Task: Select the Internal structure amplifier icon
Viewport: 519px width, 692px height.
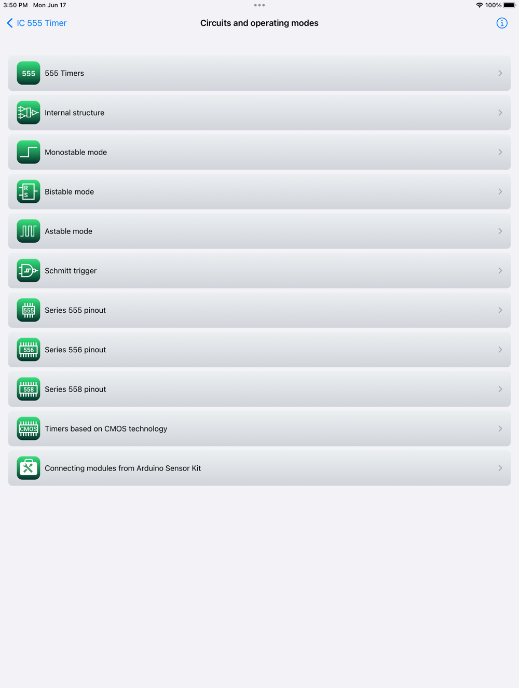Action: click(x=28, y=113)
